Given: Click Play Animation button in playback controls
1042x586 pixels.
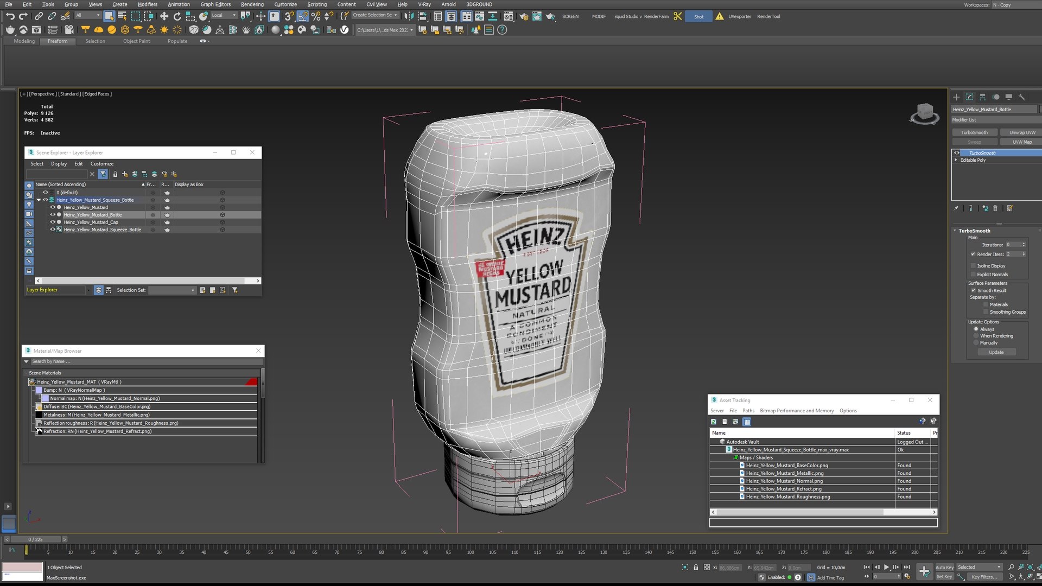Looking at the screenshot, I should coord(887,567).
